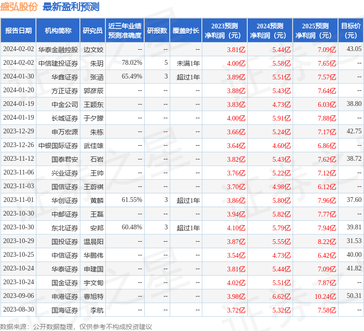Viewport: 364px width, 331px height.
Task: Click analyst name 曹旭特
Action: 94,296
